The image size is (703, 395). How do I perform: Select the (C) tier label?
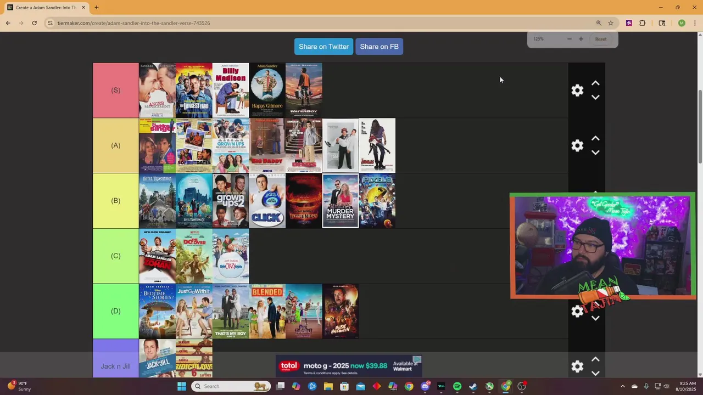coord(115,256)
